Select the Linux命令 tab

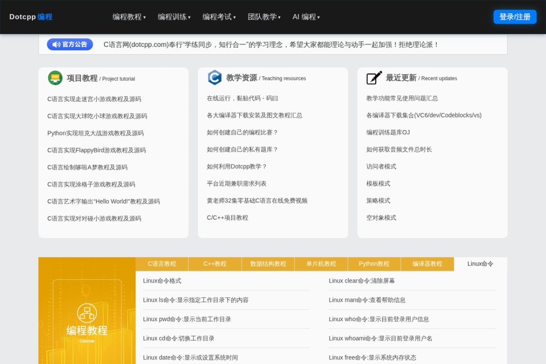tap(480, 264)
